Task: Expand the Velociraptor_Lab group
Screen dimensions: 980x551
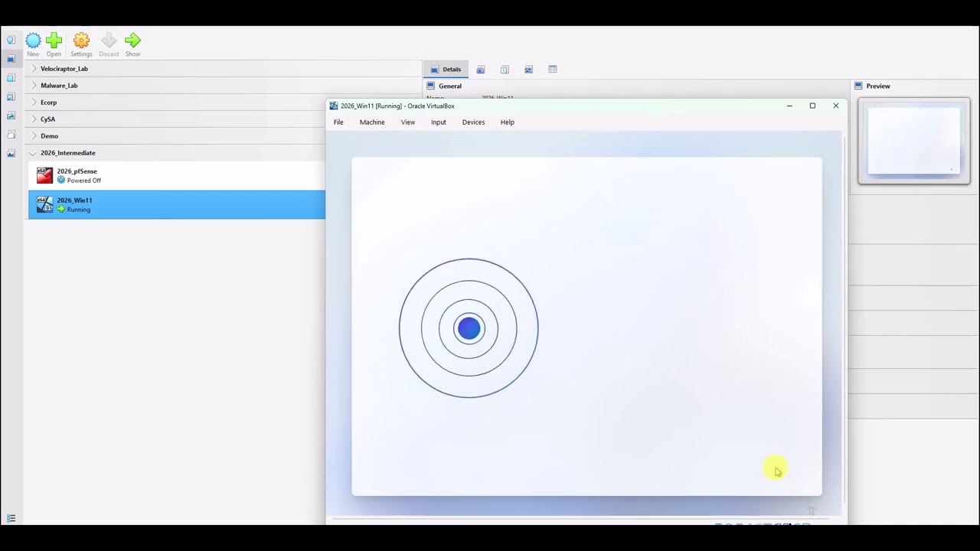Action: [x=34, y=69]
